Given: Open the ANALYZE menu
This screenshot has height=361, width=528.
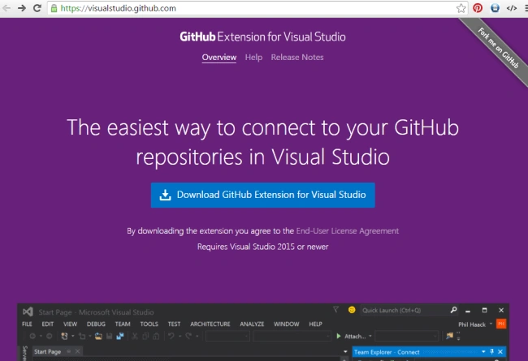Looking at the screenshot, I should [252, 324].
